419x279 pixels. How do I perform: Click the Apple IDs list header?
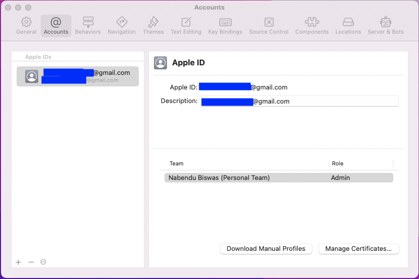click(x=38, y=57)
